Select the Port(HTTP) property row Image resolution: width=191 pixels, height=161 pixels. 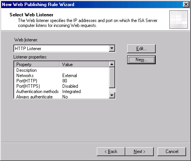62,81
